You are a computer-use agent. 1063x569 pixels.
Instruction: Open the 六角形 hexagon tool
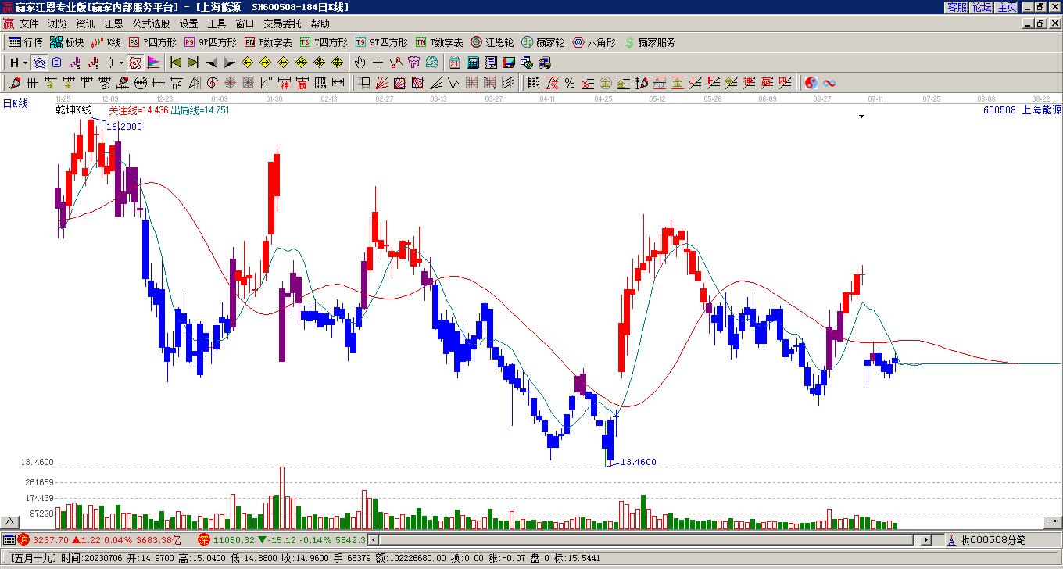coord(594,42)
